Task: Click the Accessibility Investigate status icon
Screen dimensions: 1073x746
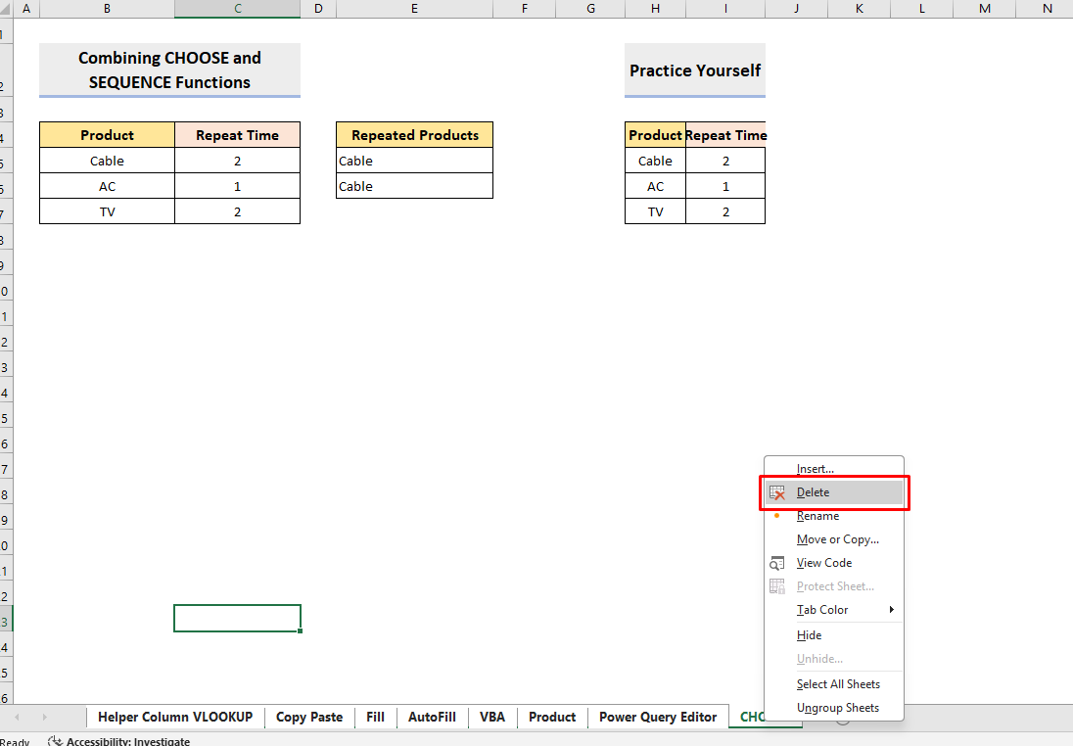Action: pyautogui.click(x=56, y=742)
